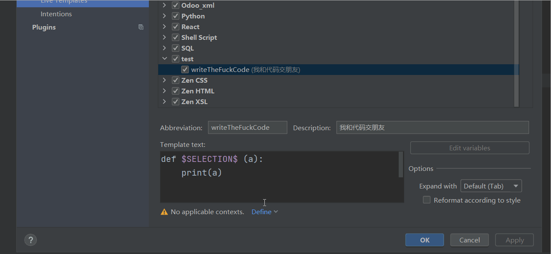Click the help question mark icon
The width and height of the screenshot is (551, 254).
[x=31, y=240]
